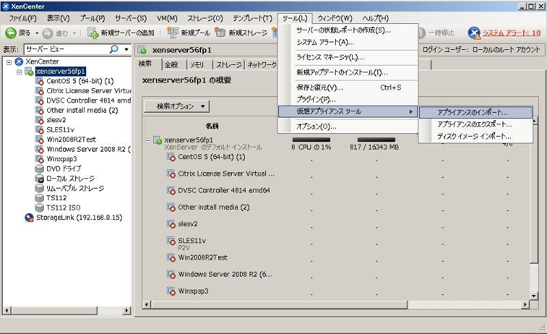The height and width of the screenshot is (334, 547).
Task: Click Removable Storage icon in tree
Action: click(40, 189)
